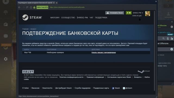Click the Установить Steam button

(115, 13)
